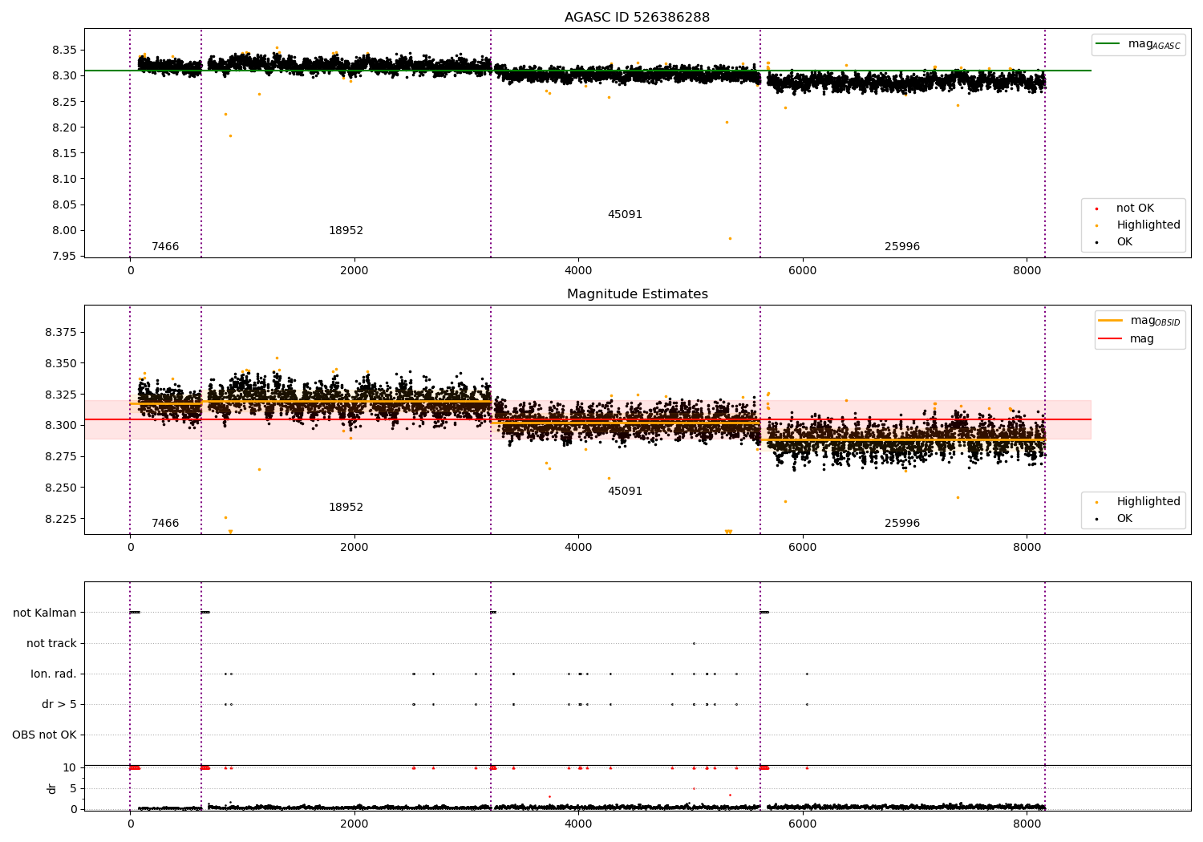Click x-axis tick 4000 under the bottom panel

578,824
